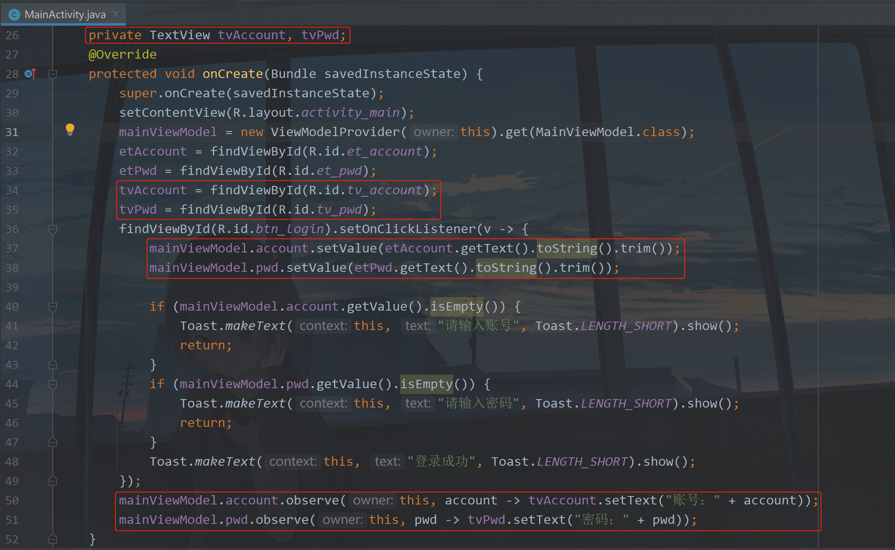895x550 pixels.
Task: Click the owner: parameter hint in ViewModelProvider call
Action: 433,132
